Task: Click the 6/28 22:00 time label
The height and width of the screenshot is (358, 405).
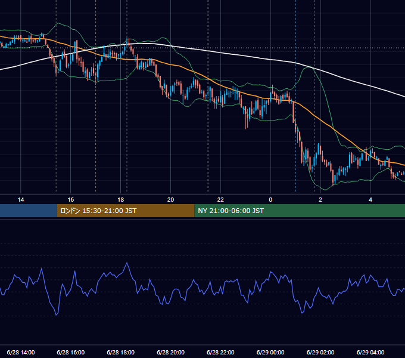Action: click(x=220, y=352)
